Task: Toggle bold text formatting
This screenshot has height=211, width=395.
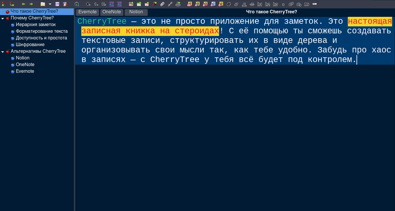Action: click(x=228, y=4)
